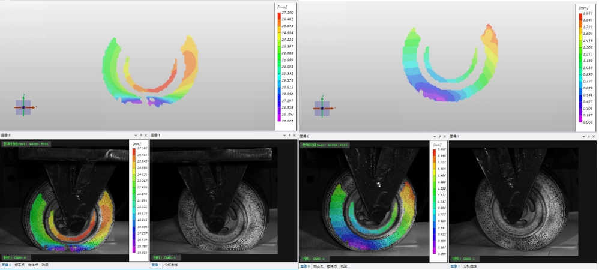Open right-side 图像 0 panel dropdown arrow
Image resolution: width=599 pixels, height=270 pixels.
(x=435, y=136)
